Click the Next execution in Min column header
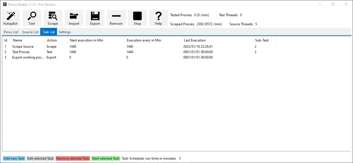353x163 pixels. (86, 40)
